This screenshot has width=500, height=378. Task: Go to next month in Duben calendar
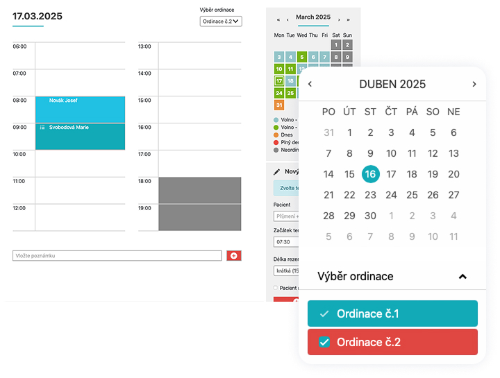pyautogui.click(x=474, y=85)
